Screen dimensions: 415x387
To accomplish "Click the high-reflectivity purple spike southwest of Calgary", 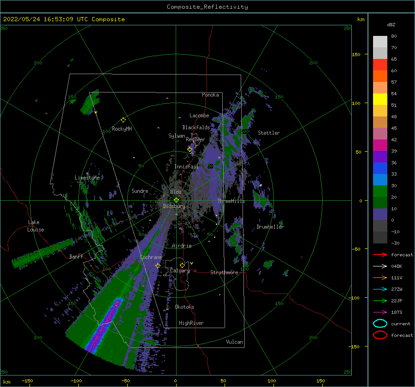I will pos(104,325).
